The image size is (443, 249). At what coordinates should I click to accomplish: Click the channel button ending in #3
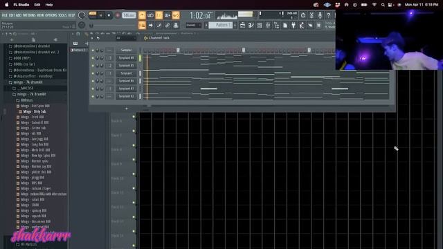click(x=126, y=89)
